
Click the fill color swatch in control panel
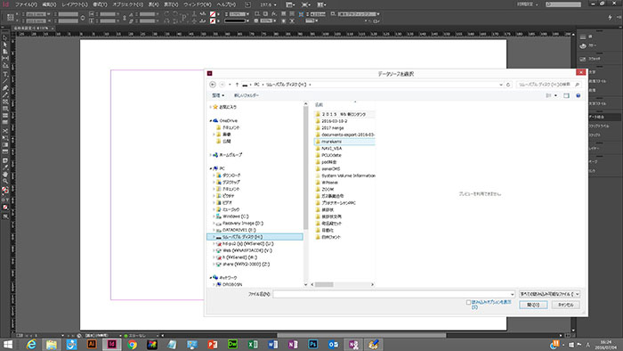213,14
